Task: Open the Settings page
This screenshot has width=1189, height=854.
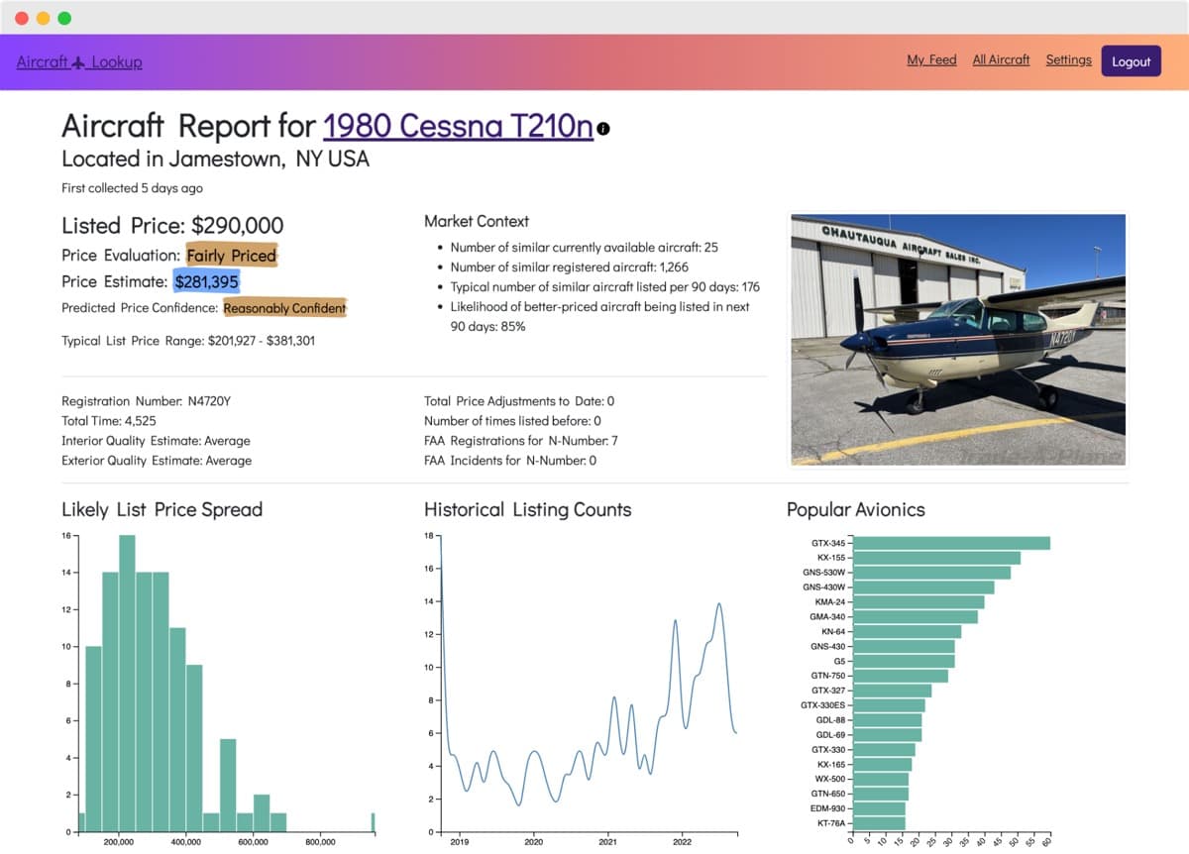Action: point(1068,59)
